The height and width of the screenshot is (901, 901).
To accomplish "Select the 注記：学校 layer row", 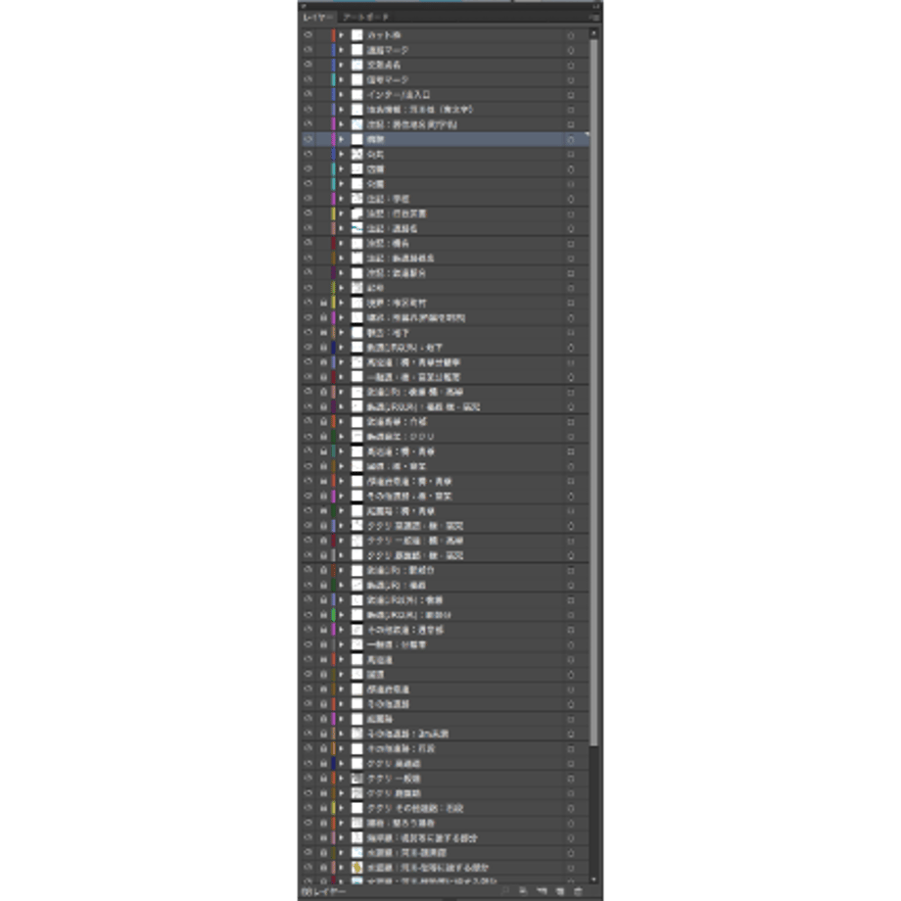I will (445, 199).
